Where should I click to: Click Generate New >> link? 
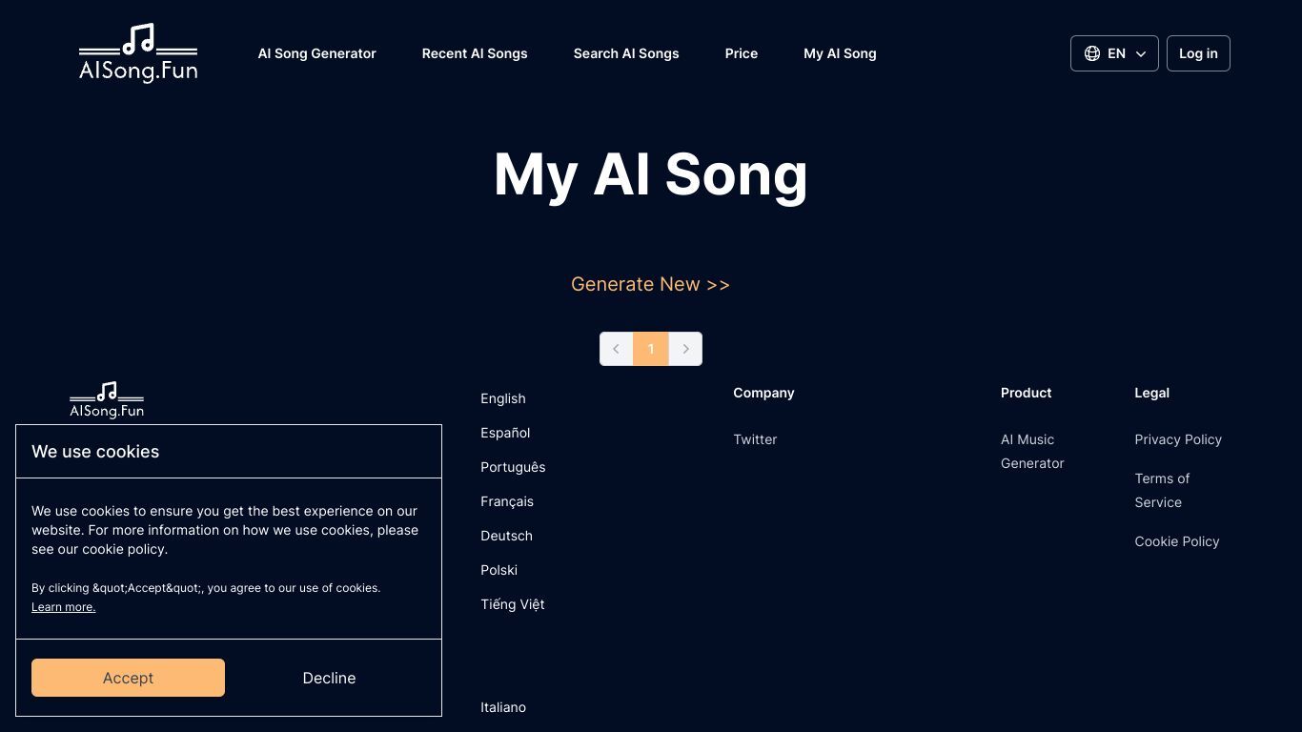[x=650, y=284]
